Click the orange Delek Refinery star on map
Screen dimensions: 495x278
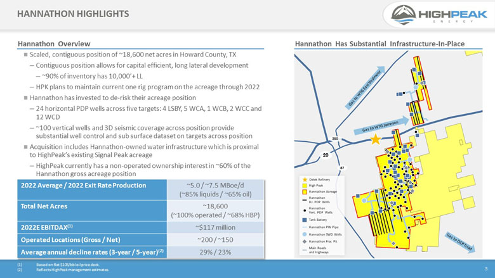(376, 139)
